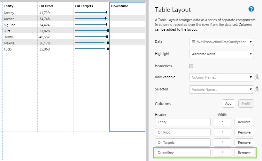
Task: Remove the Downtime column
Action: point(244,153)
